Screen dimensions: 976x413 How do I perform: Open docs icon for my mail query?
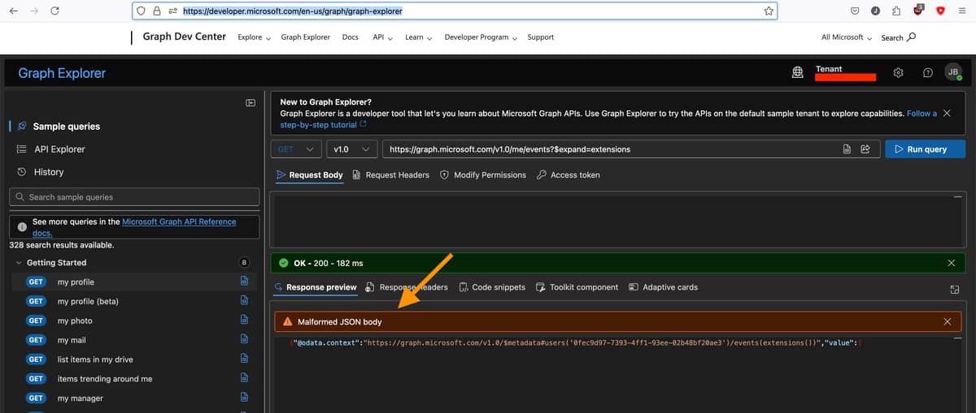point(244,340)
